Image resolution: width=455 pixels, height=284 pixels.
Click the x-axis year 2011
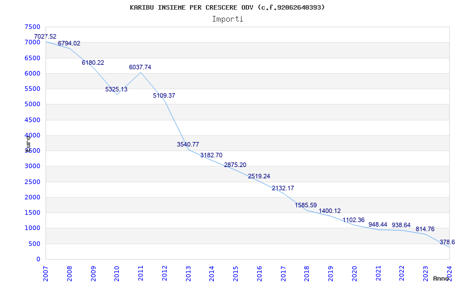(140, 274)
